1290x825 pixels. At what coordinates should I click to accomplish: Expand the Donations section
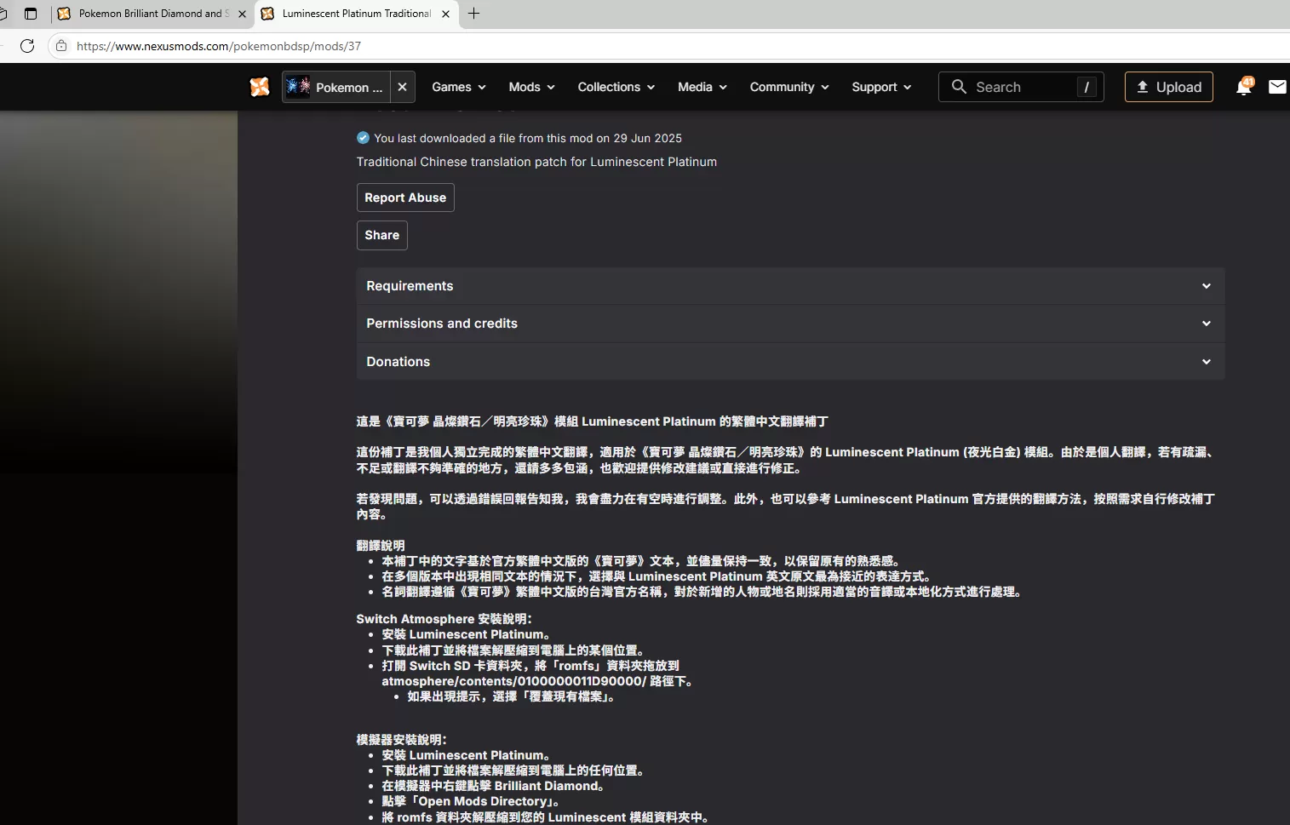(790, 362)
